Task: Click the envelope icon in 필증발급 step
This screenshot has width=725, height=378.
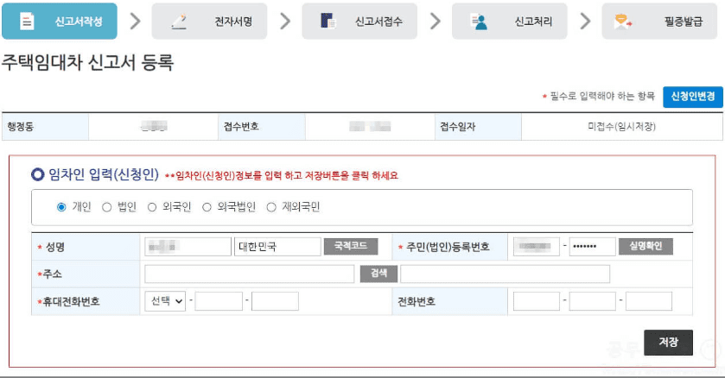Action: (x=623, y=22)
